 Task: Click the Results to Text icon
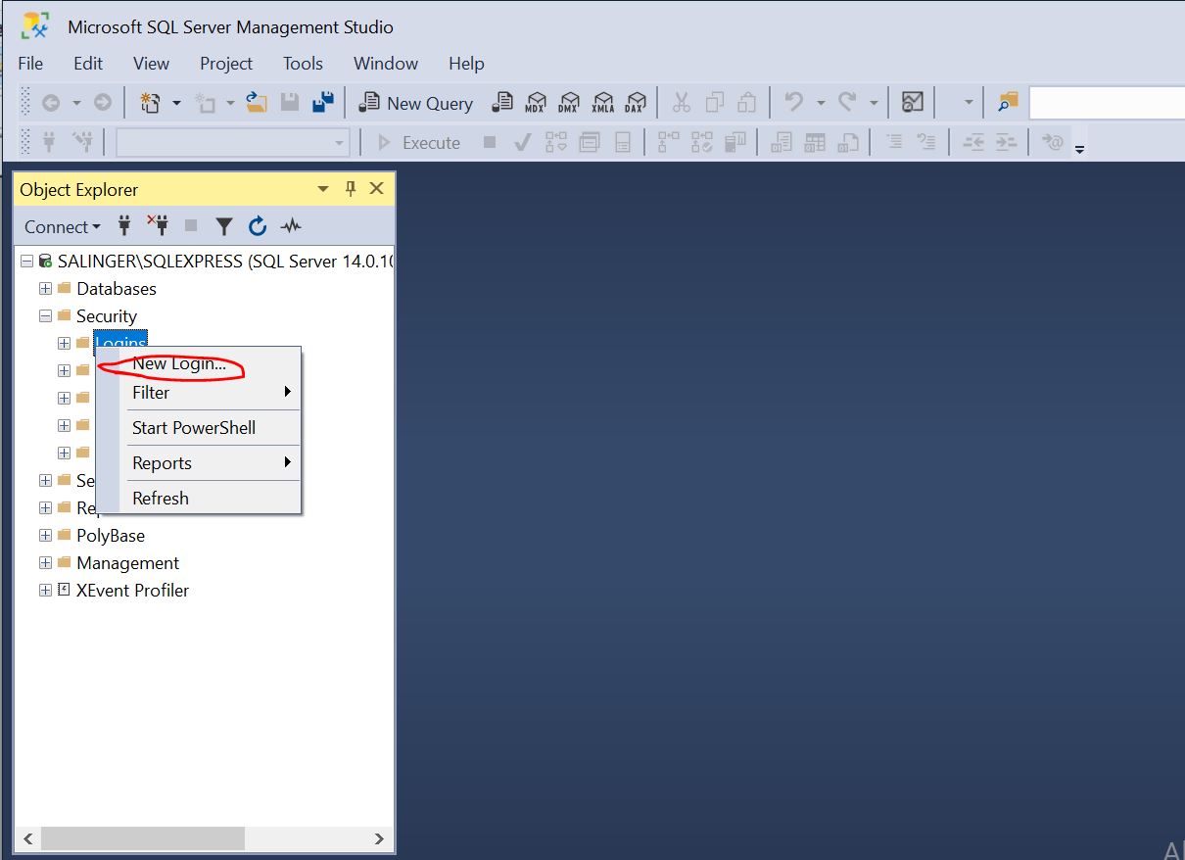(781, 142)
